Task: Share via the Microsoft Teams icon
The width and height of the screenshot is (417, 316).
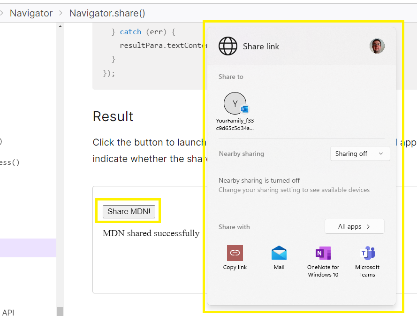Action: (x=367, y=253)
